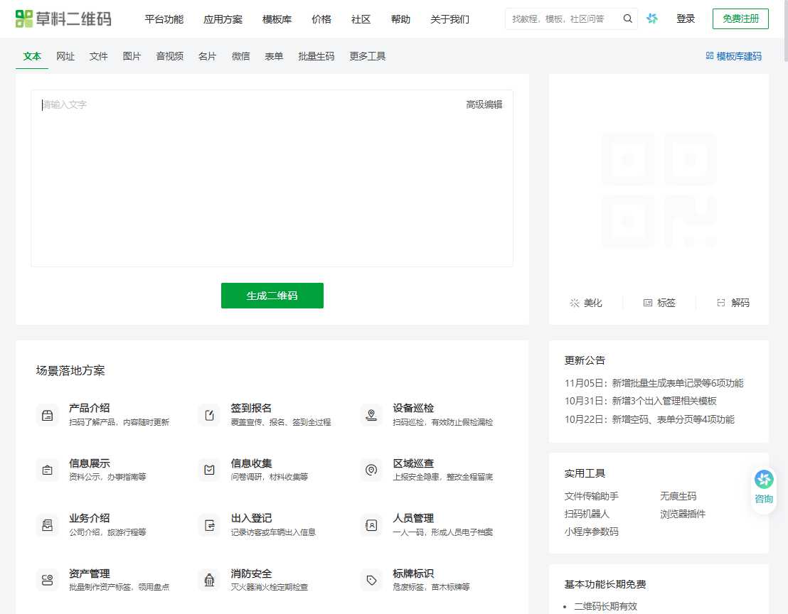Click the green pinwheel icon near 登录
Screen dimensions: 788x614
coord(652,19)
